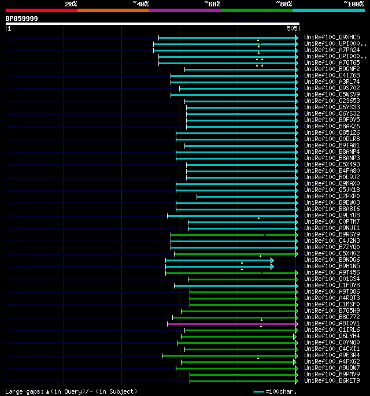Select the UniRef100_Q9MAX0 label
This screenshot has height=396, width=370.
click(x=332, y=184)
